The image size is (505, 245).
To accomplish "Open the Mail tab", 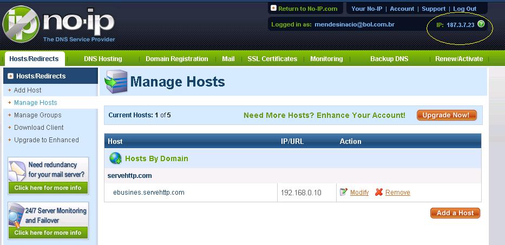I will point(228,59).
